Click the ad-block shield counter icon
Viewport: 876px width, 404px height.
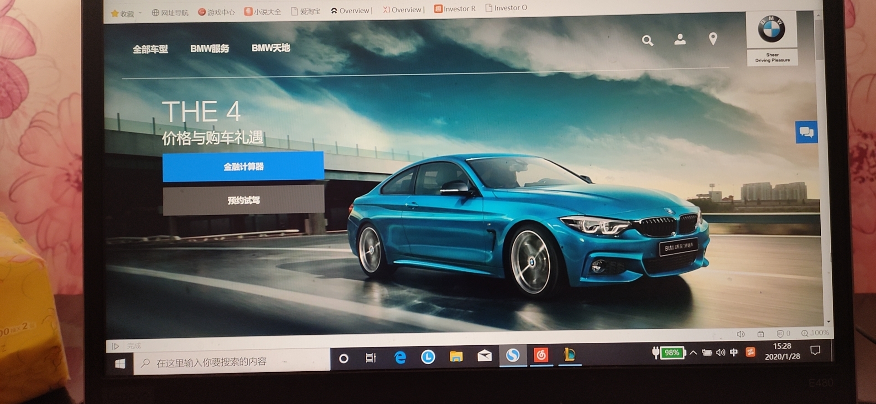pos(783,333)
